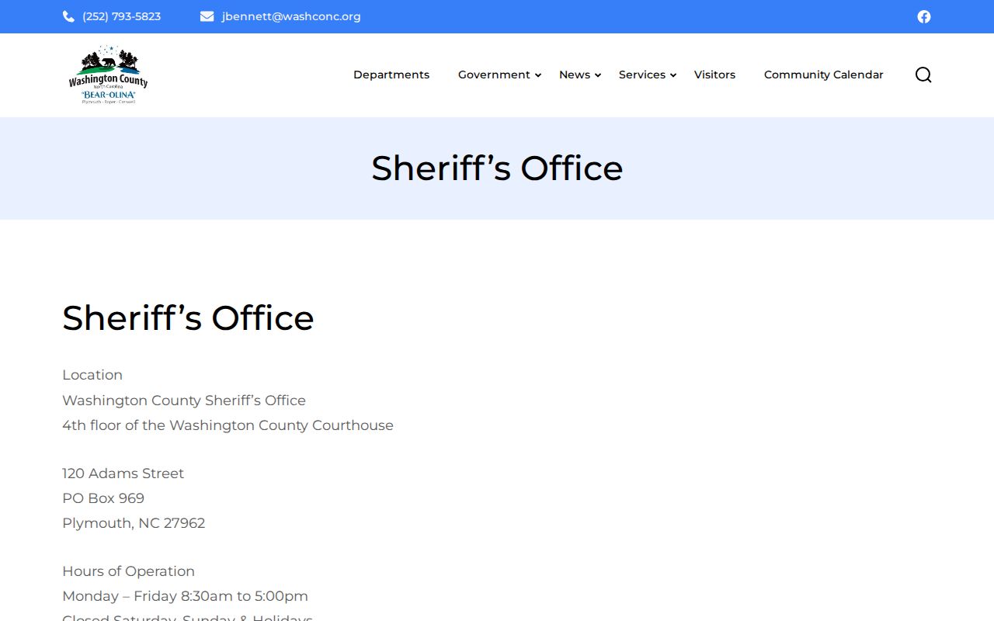Click '4th floor of the Washington County Courthouse'
The height and width of the screenshot is (621, 994).
click(228, 425)
